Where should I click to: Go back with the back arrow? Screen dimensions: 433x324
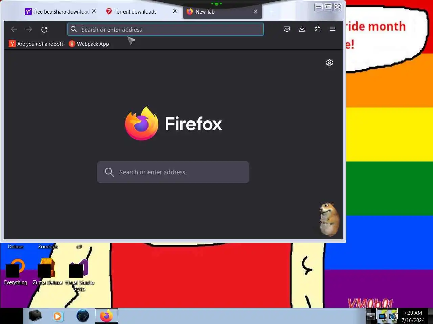coord(14,30)
